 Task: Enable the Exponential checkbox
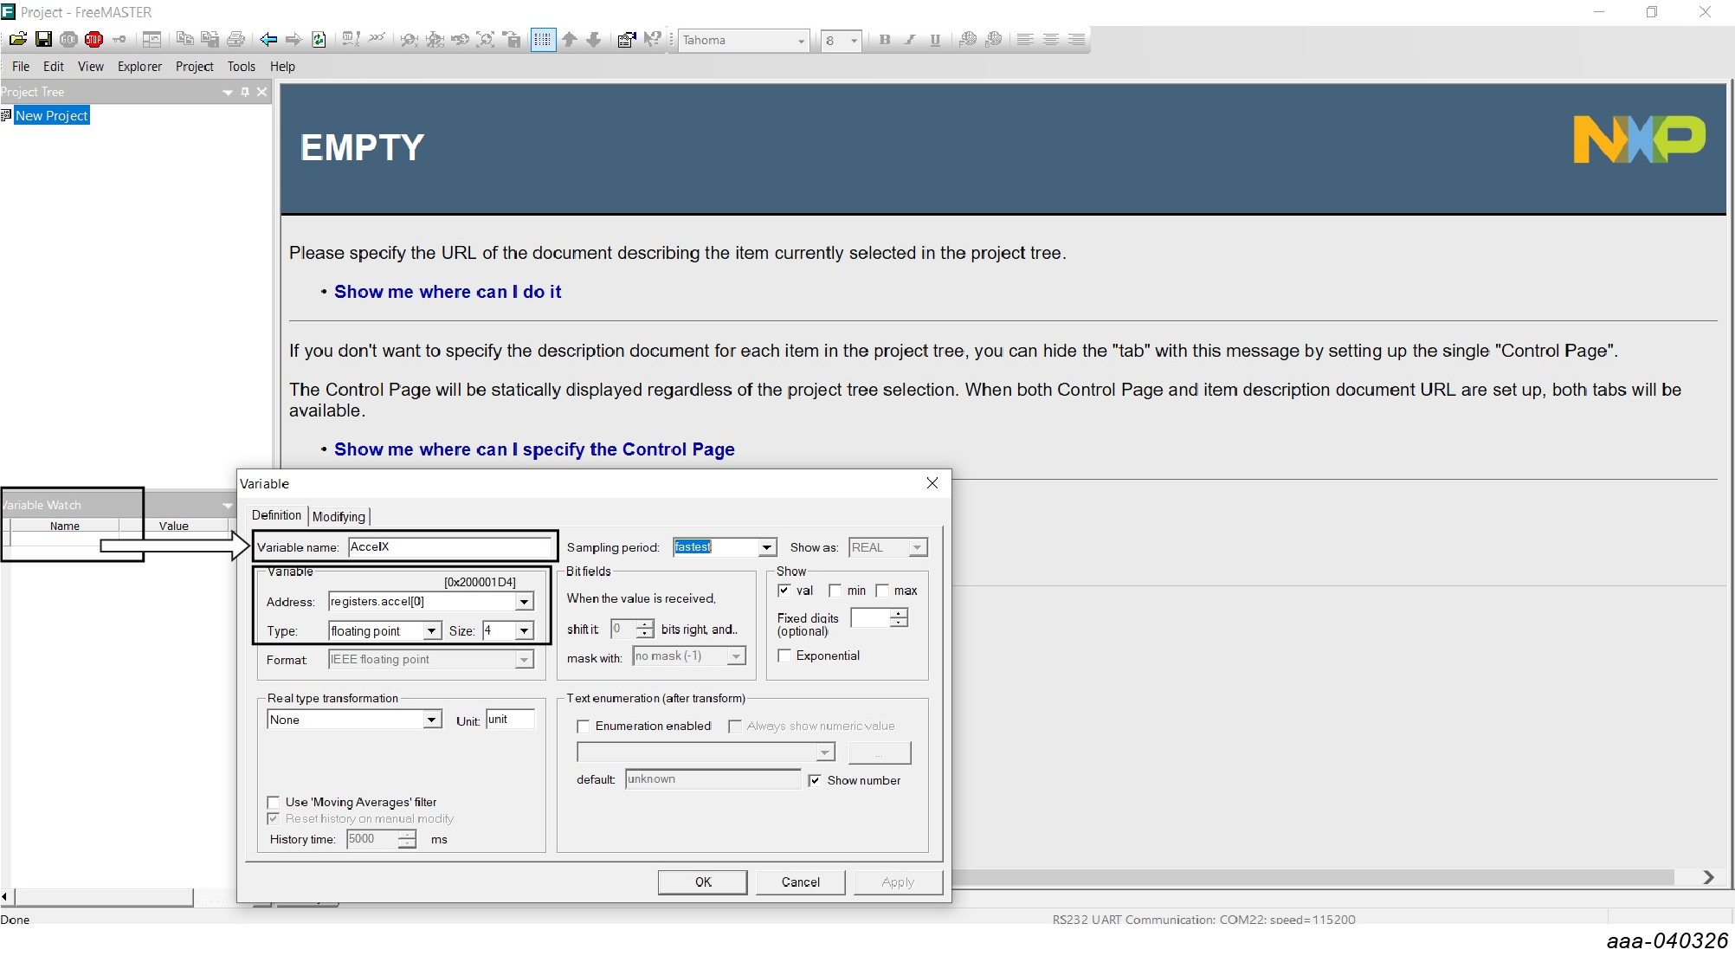[784, 656]
